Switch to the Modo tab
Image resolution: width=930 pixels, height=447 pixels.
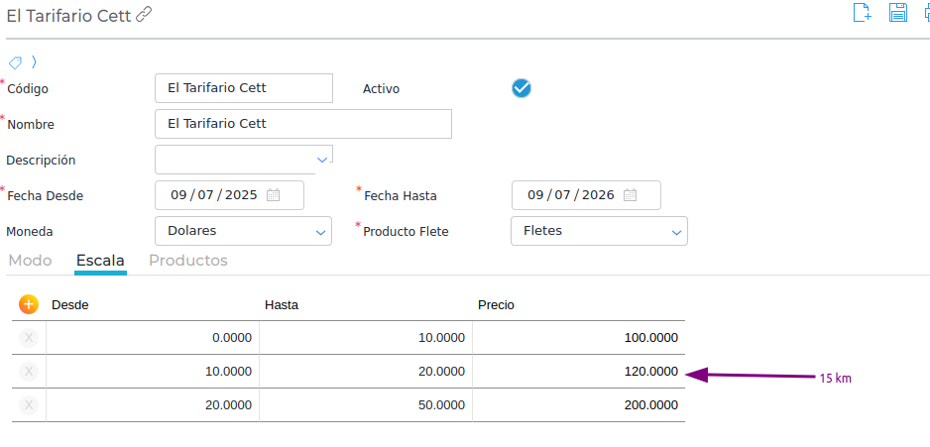30,261
